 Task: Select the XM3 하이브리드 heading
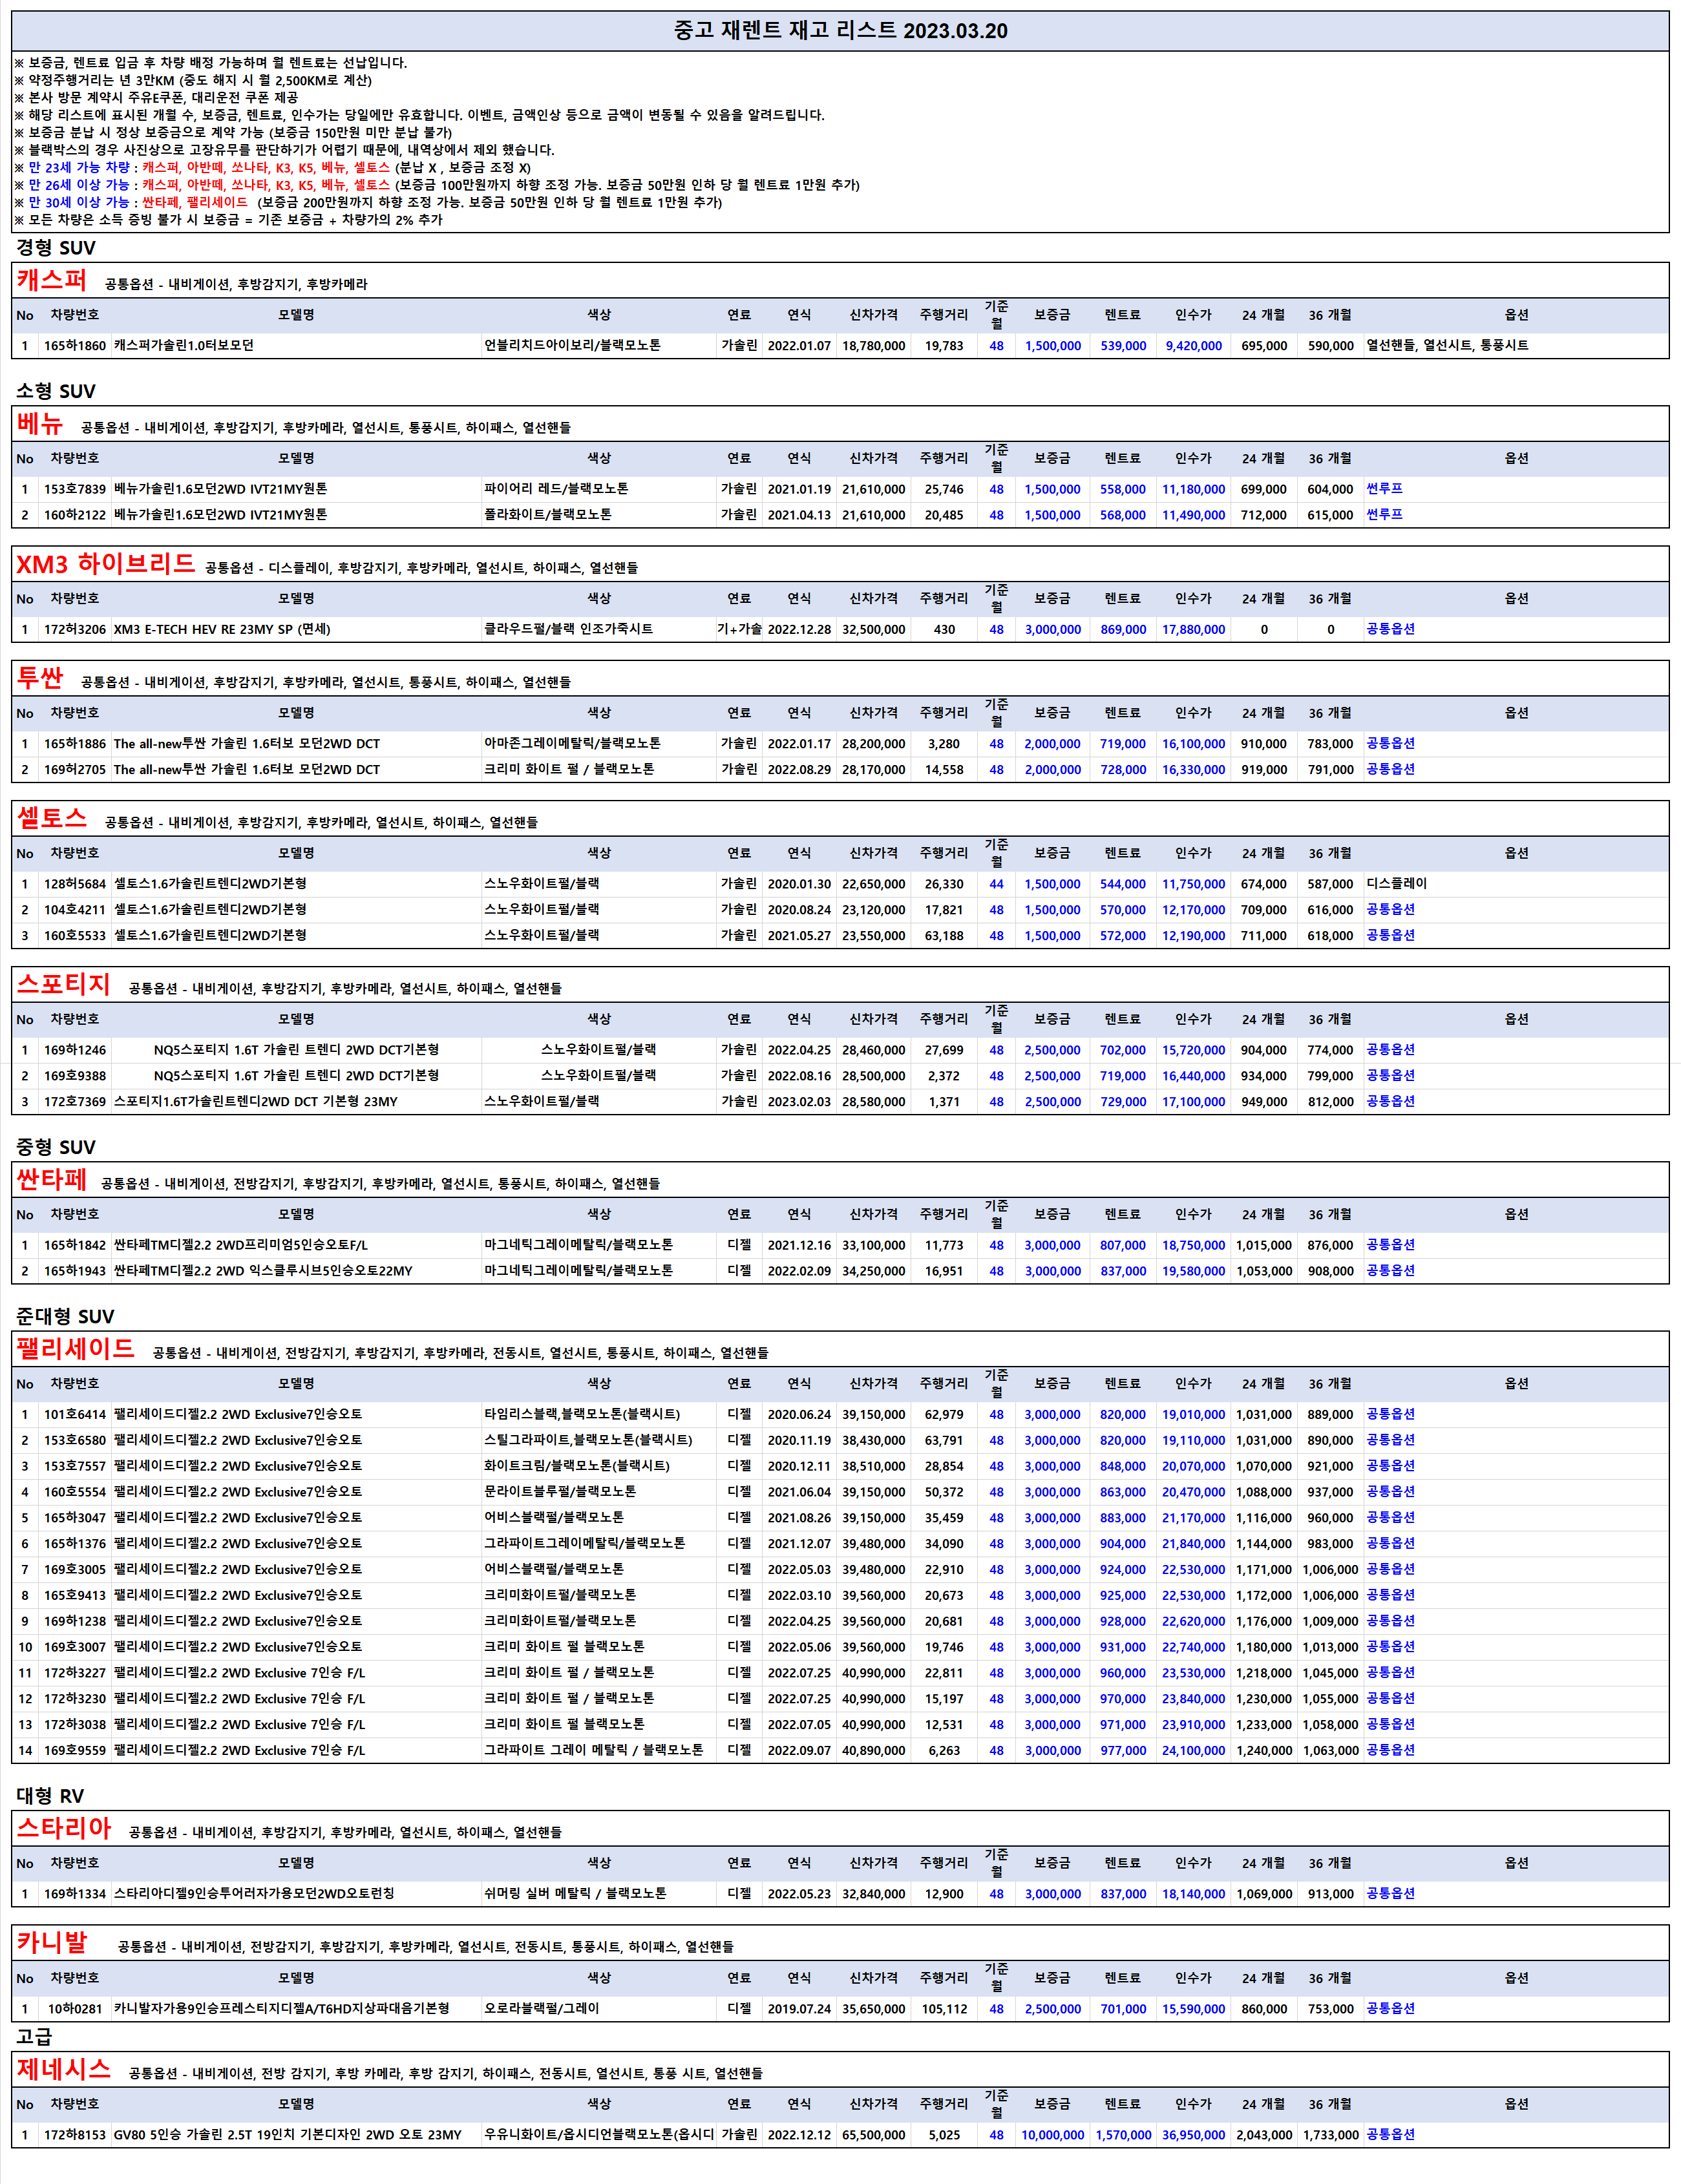tap(106, 564)
